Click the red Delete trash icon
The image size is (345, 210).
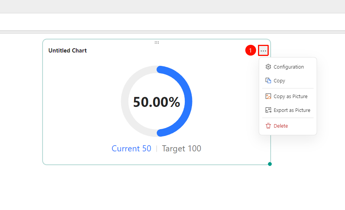(x=268, y=126)
